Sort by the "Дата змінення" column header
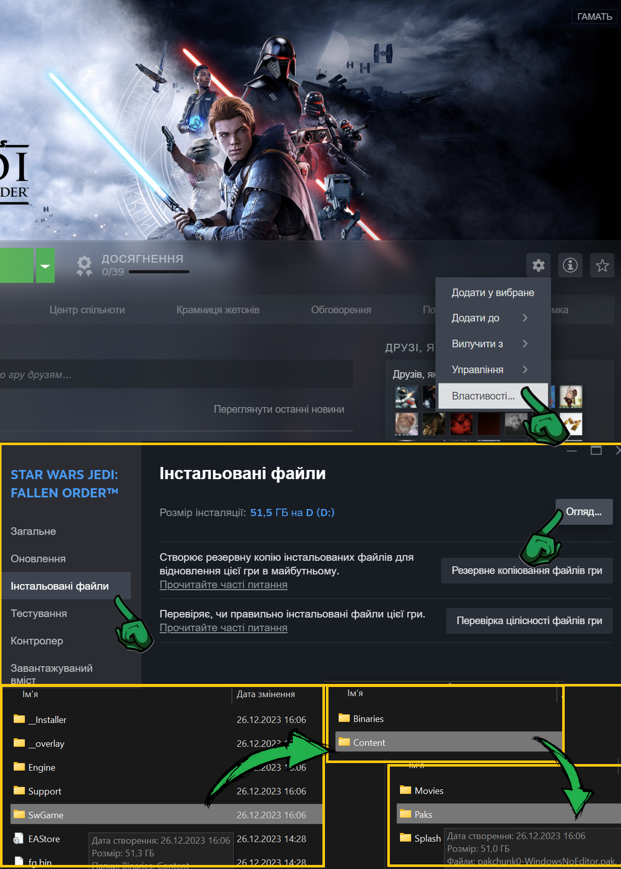 coord(266,694)
